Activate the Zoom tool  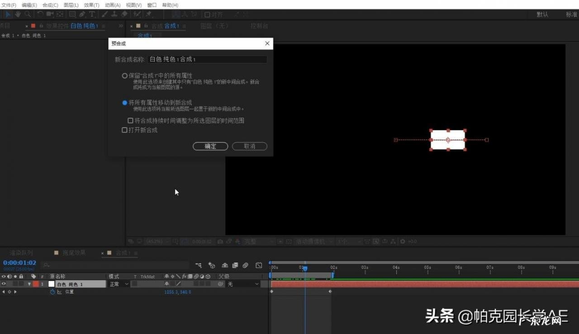[28, 14]
